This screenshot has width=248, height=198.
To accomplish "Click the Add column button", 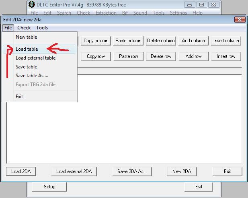I will point(193,41).
